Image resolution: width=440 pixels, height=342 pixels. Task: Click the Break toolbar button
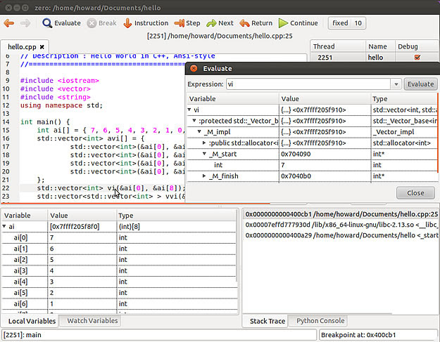coord(101,23)
